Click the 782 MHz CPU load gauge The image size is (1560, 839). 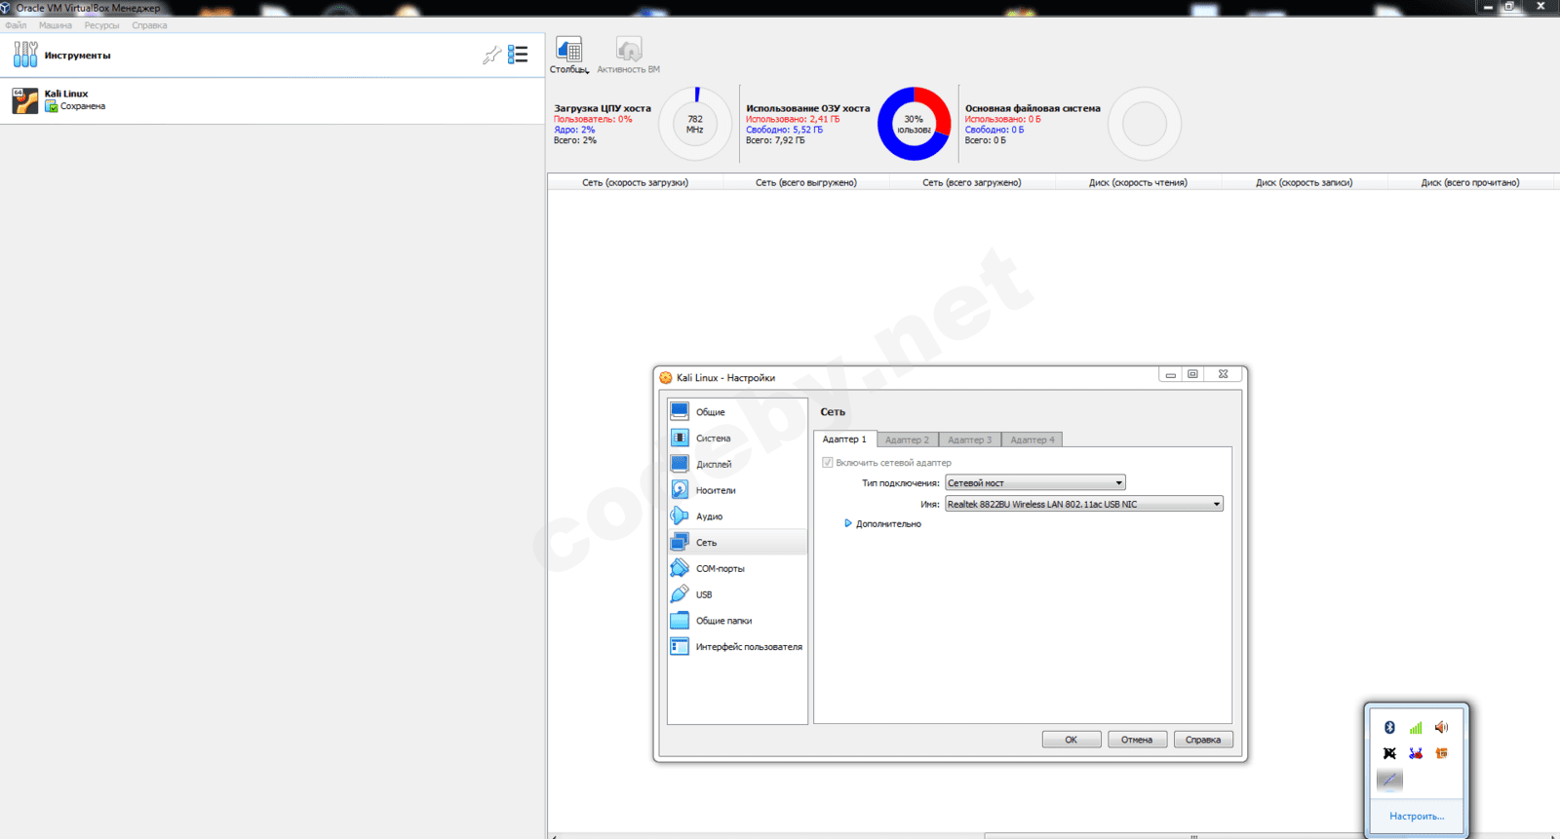[695, 124]
